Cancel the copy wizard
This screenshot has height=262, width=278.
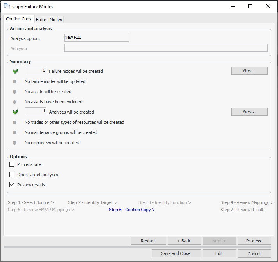(x=254, y=253)
